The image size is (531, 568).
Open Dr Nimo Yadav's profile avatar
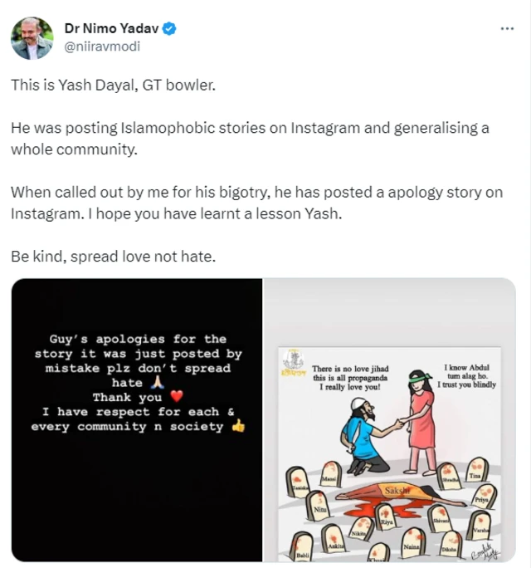[32, 37]
